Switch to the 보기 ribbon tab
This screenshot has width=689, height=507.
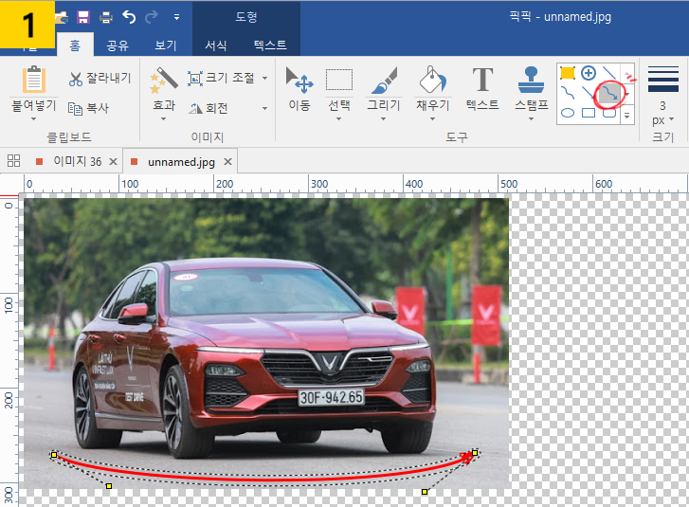click(166, 45)
